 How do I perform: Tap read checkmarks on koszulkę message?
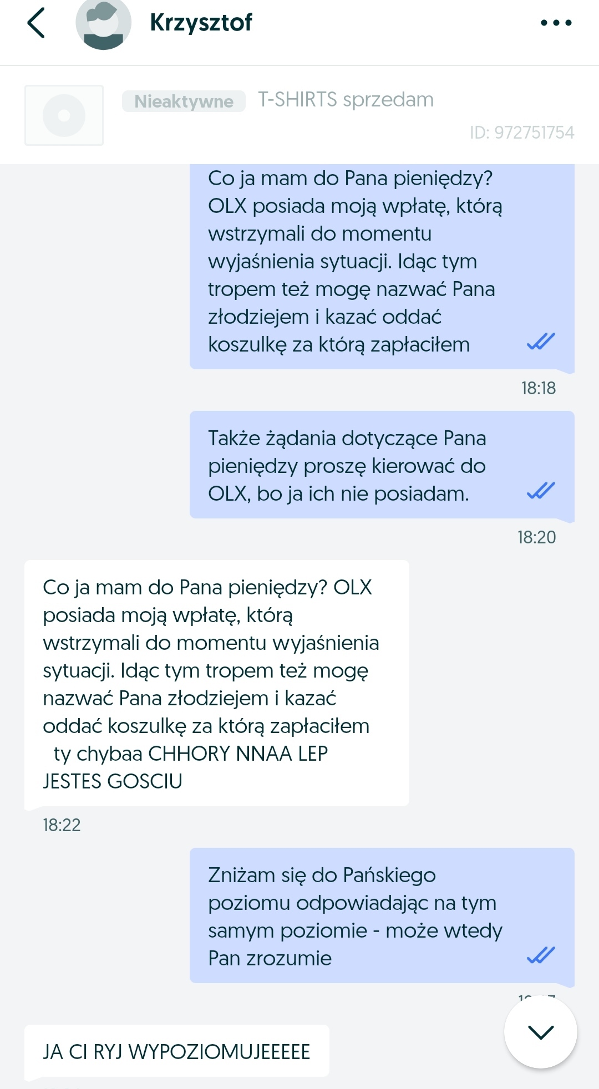tap(541, 342)
